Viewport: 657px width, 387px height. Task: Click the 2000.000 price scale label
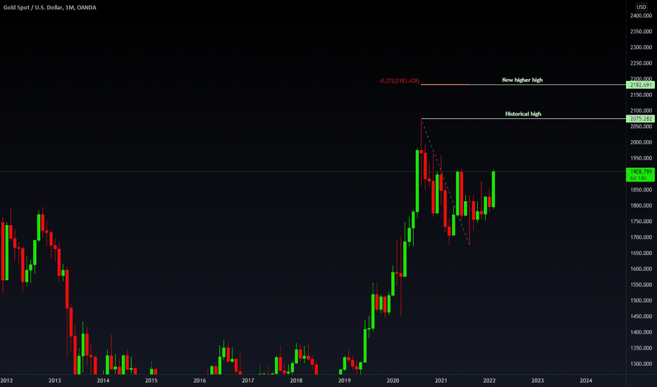pos(641,142)
